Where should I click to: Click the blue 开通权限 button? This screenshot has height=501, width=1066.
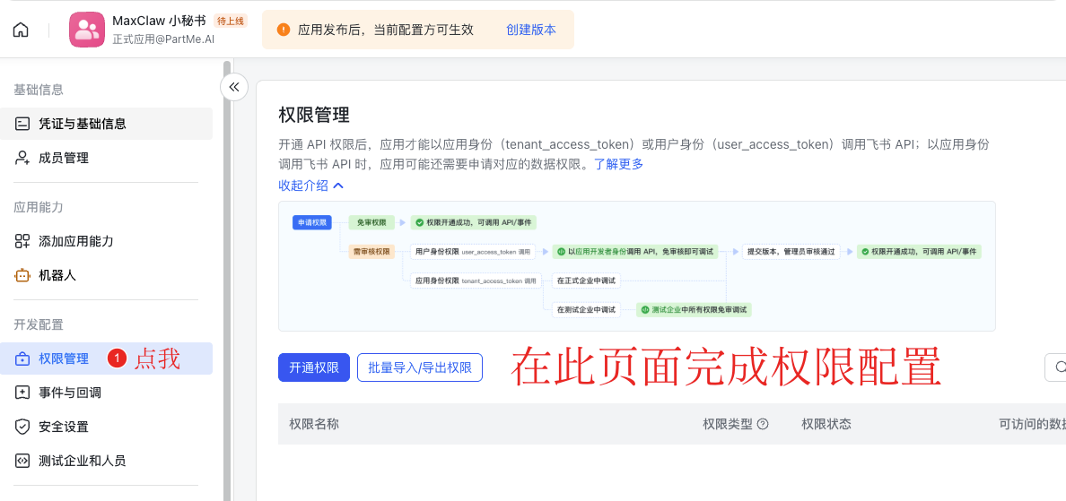point(313,367)
